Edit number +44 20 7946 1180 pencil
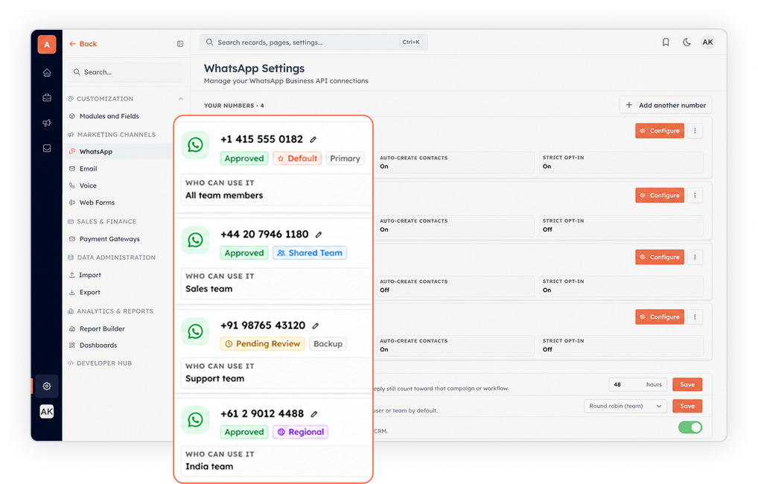The image size is (758, 484). 319,235
